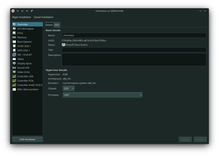Image resolution: width=219 pixels, height=156 pixels.
Task: Open the Boot Options icon
Action: 14,42
